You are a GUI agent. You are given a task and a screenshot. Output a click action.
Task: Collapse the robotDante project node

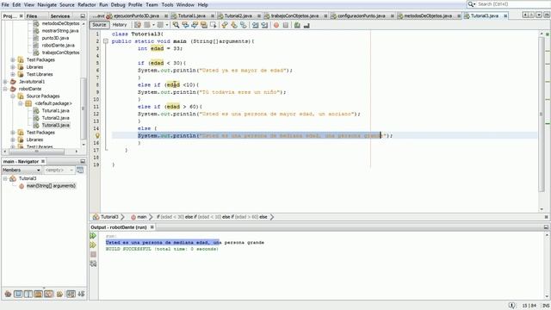[x=5, y=89]
